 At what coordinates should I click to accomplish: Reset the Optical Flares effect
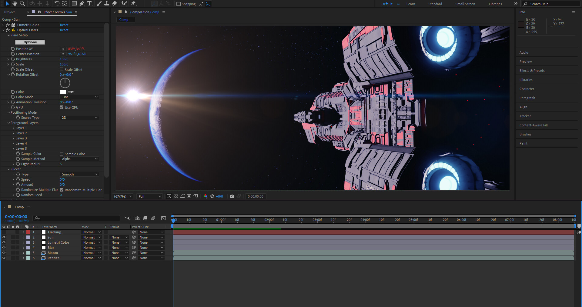pyautogui.click(x=64, y=30)
